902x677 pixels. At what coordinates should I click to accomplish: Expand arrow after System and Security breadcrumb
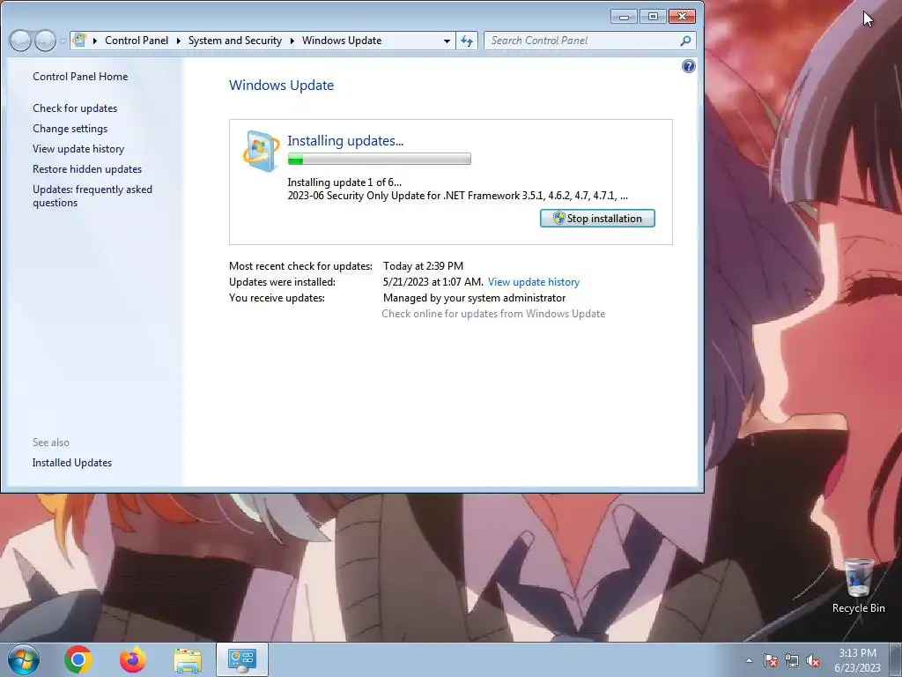pyautogui.click(x=292, y=41)
